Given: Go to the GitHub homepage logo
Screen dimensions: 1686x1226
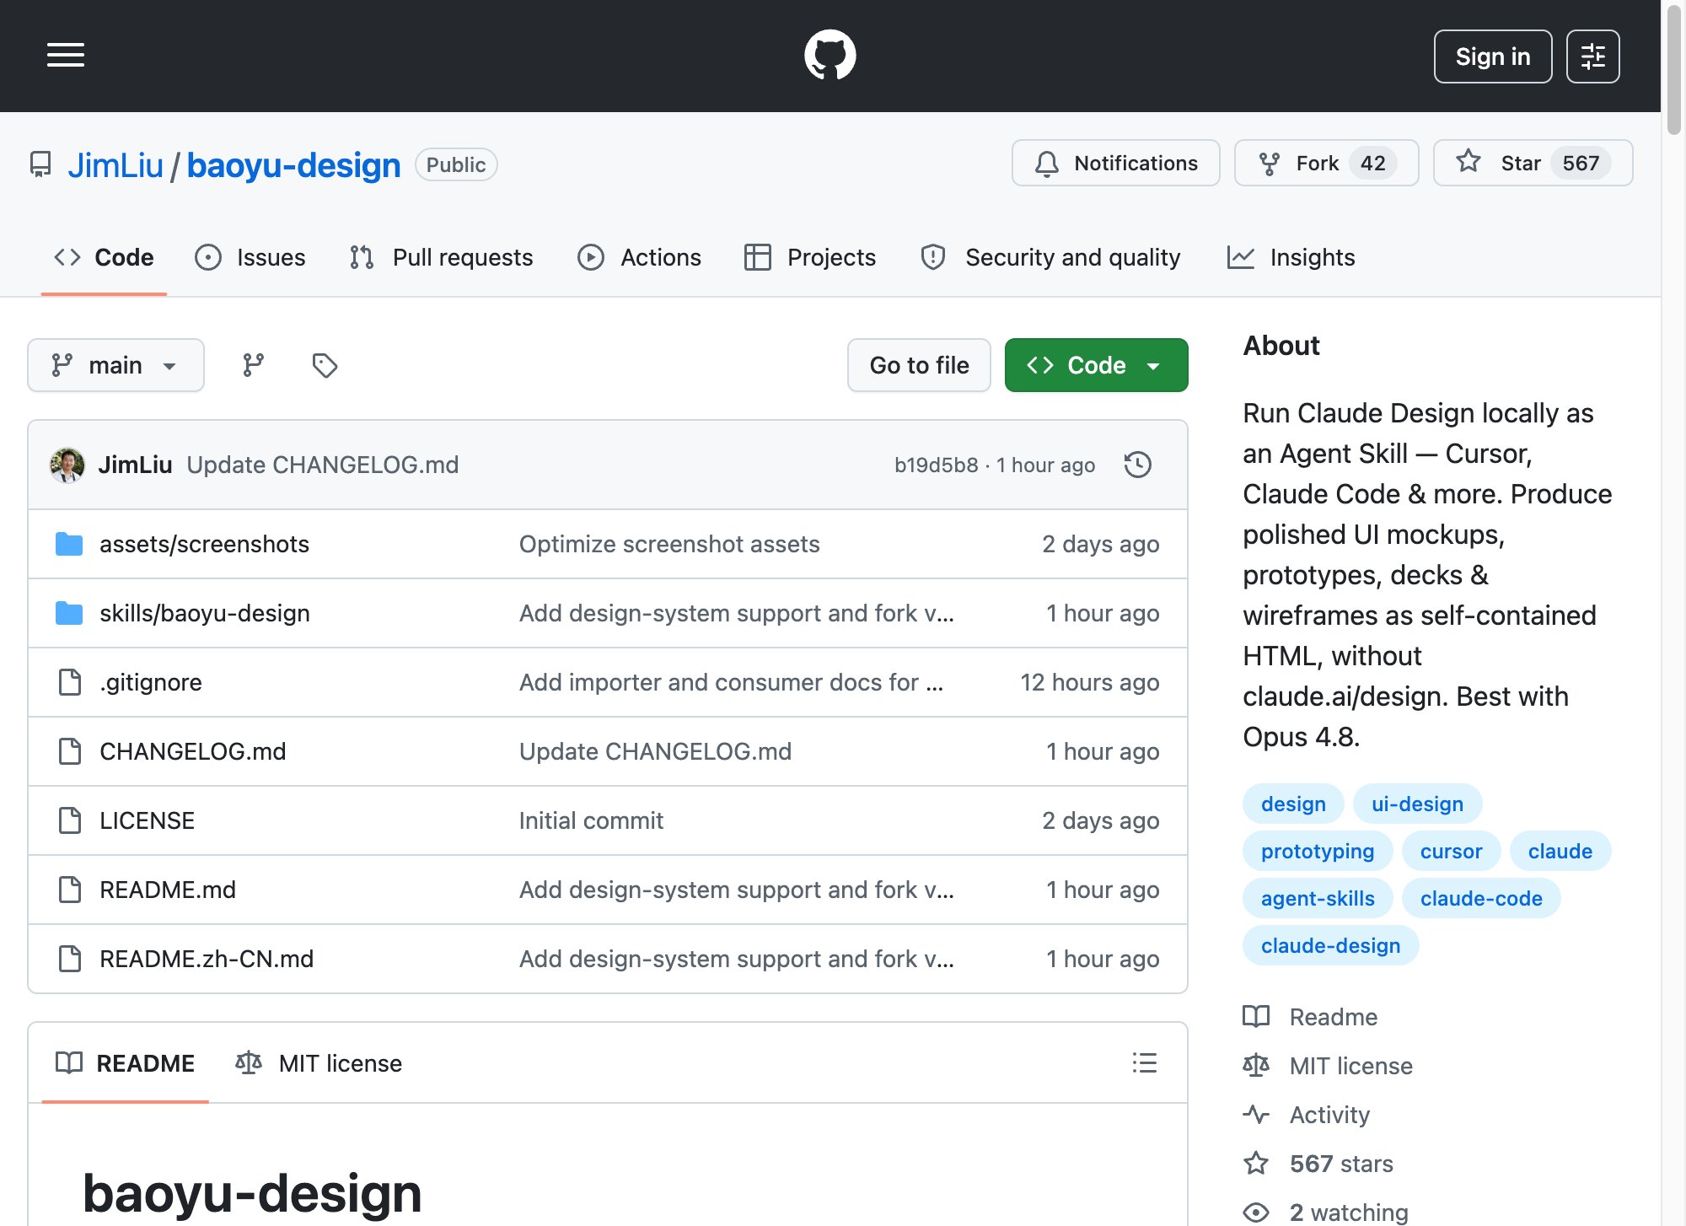Looking at the screenshot, I should [x=830, y=56].
